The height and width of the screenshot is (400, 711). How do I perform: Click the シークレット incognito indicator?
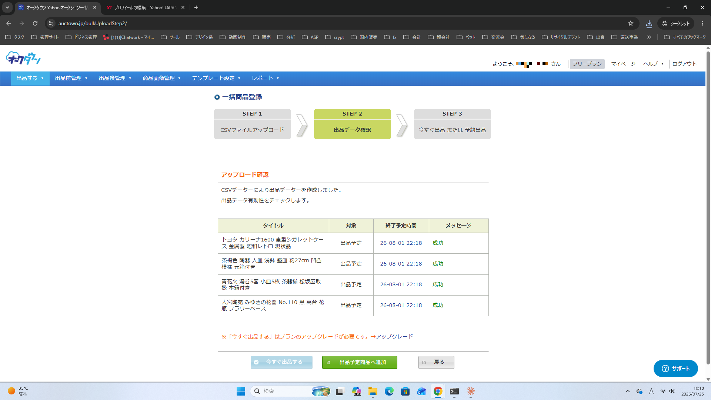675,23
